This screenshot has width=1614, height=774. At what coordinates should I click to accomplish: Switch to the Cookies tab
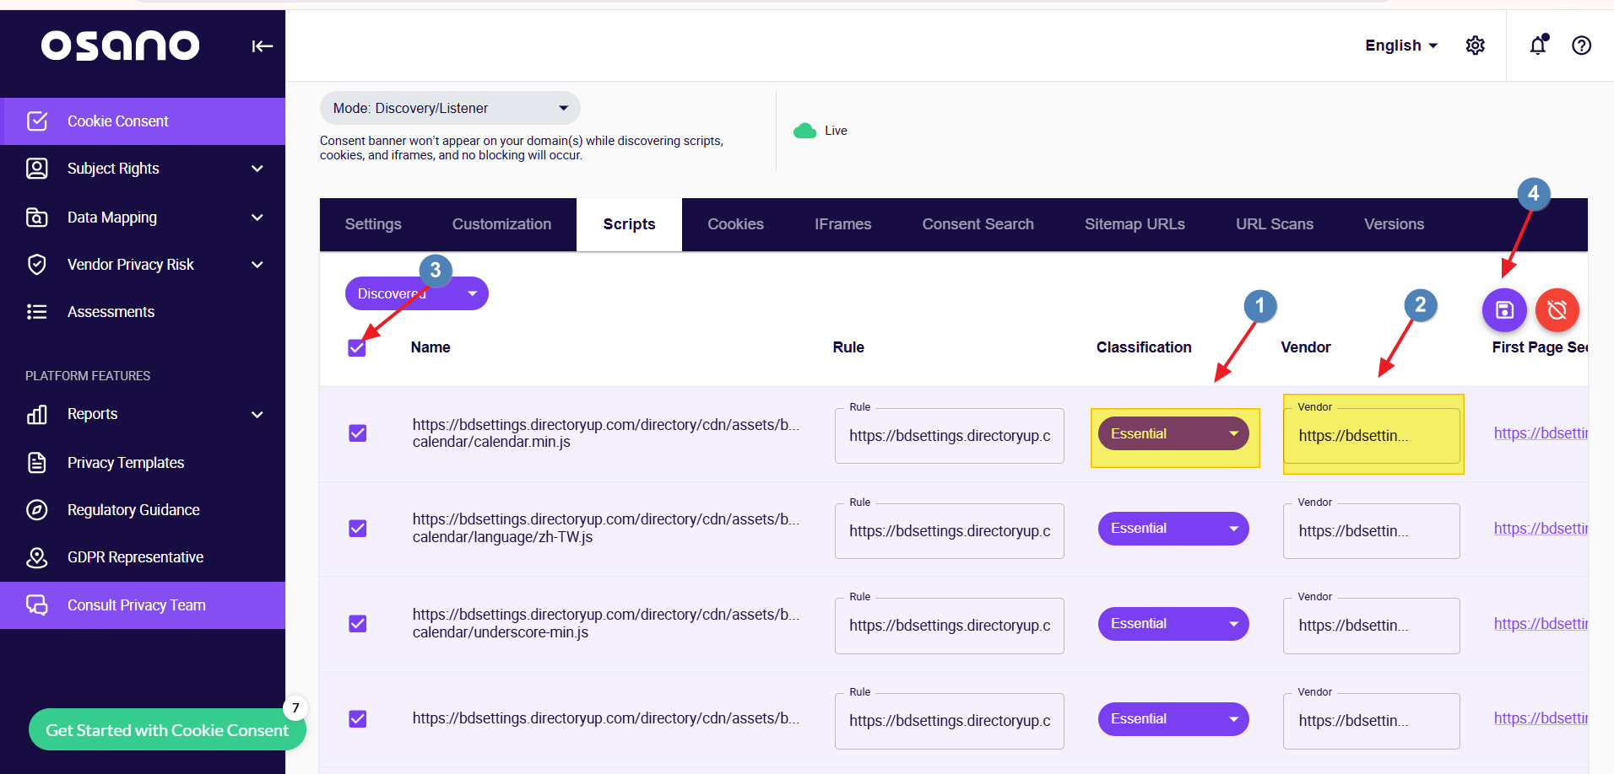tap(735, 224)
